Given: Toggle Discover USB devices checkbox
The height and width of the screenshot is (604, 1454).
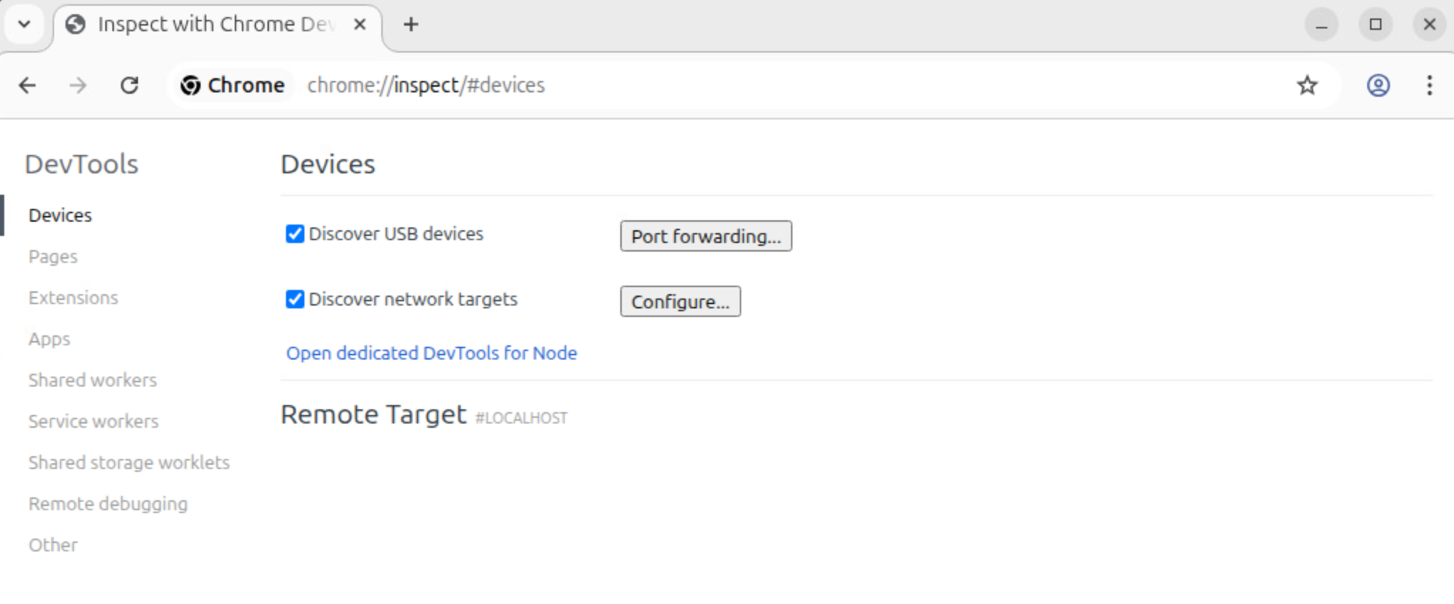Looking at the screenshot, I should click(x=294, y=234).
